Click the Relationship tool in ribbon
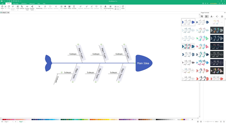This screenshot has width=226, height=123. (39, 7)
